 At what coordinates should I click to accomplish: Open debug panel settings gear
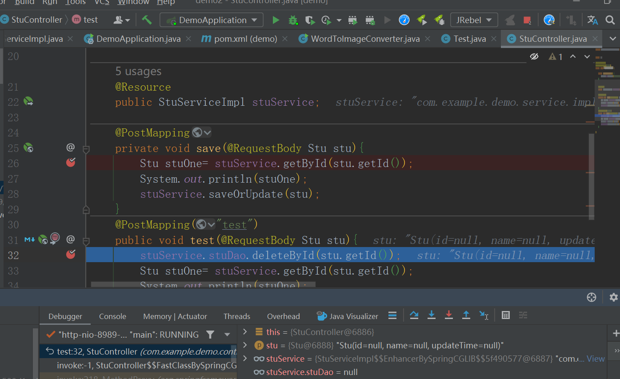(614, 297)
